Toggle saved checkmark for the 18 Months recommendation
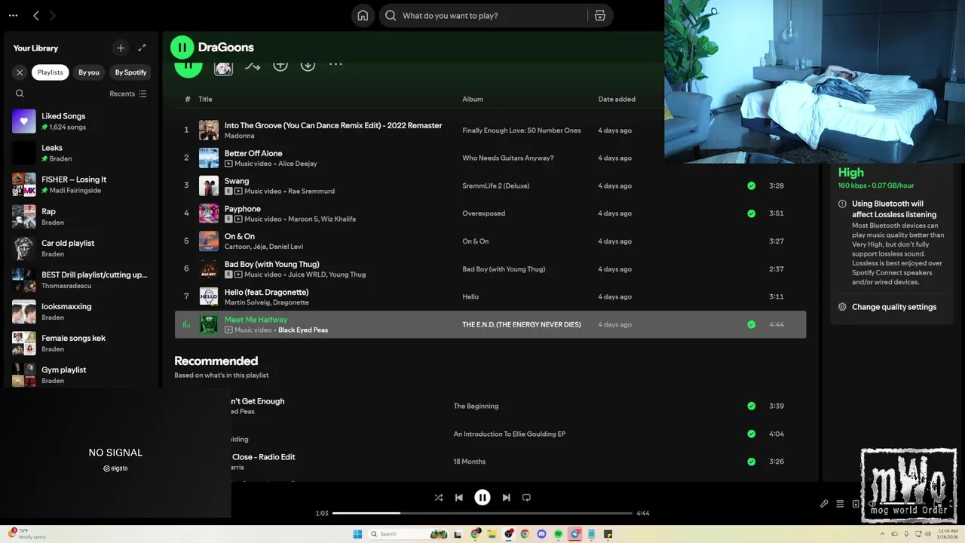The image size is (965, 543). click(x=751, y=462)
